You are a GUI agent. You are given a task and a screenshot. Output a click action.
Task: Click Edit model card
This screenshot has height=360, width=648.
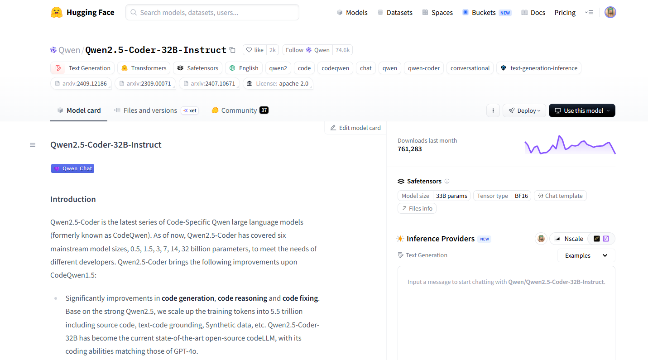(355, 128)
